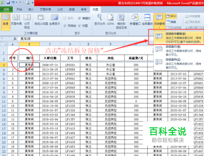Select row 10 header
The width and height of the screenshot is (204, 156).
(4, 97)
